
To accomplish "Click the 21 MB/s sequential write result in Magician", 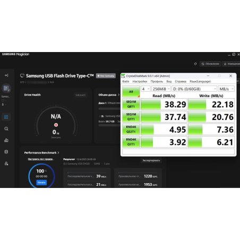I will pyautogui.click(x=101, y=185).
